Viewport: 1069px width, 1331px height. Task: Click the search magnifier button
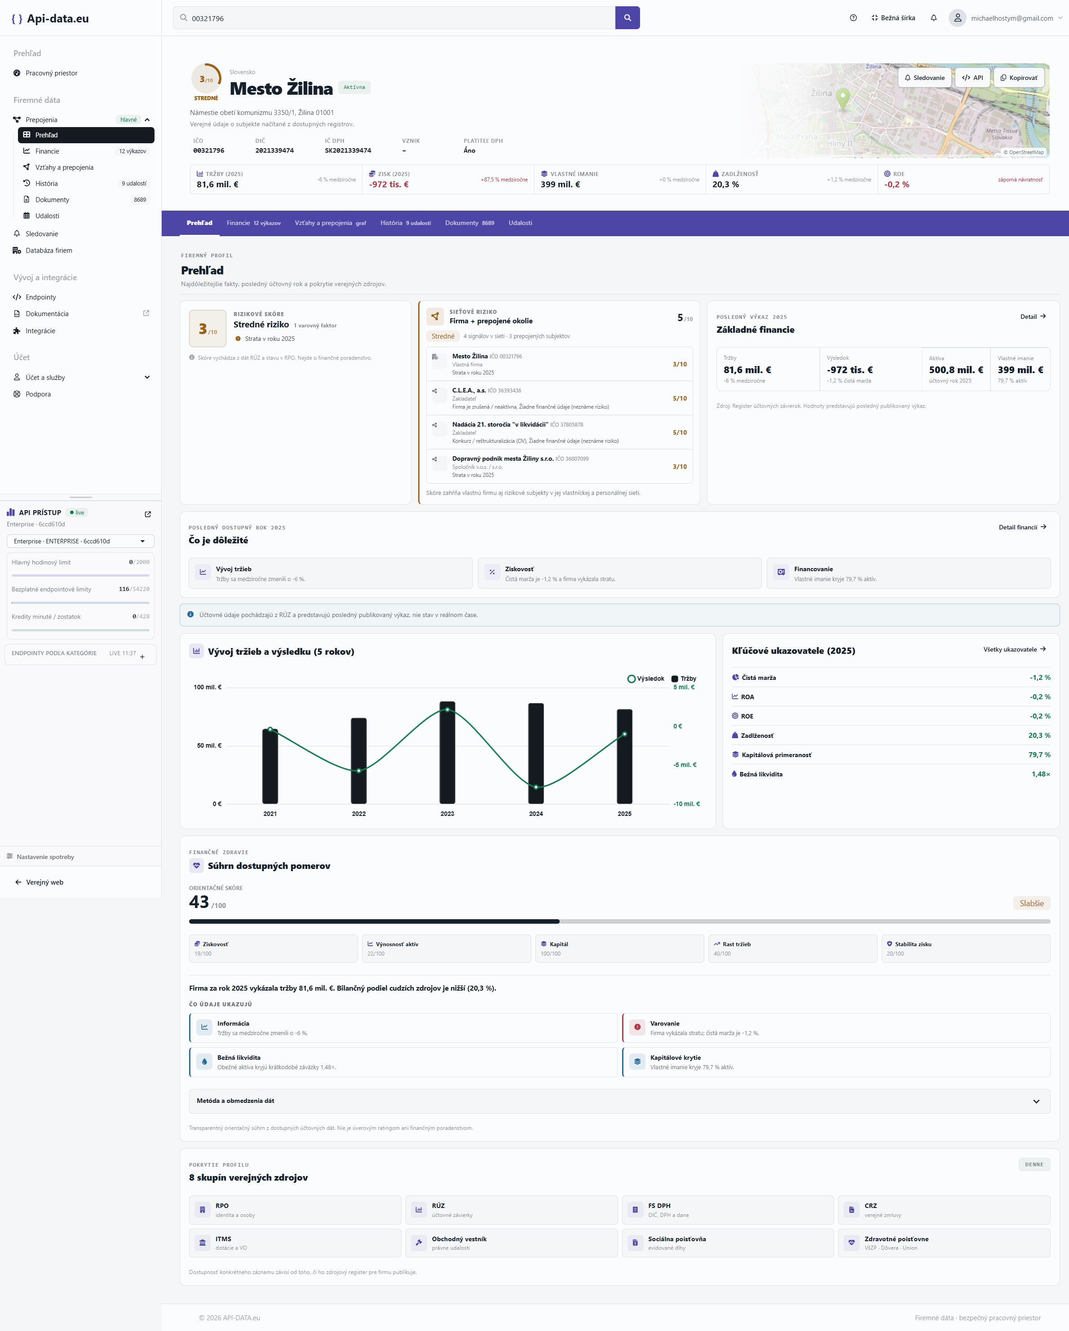pyautogui.click(x=627, y=18)
